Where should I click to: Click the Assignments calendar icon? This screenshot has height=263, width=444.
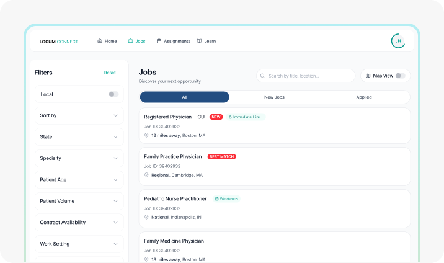tap(159, 42)
